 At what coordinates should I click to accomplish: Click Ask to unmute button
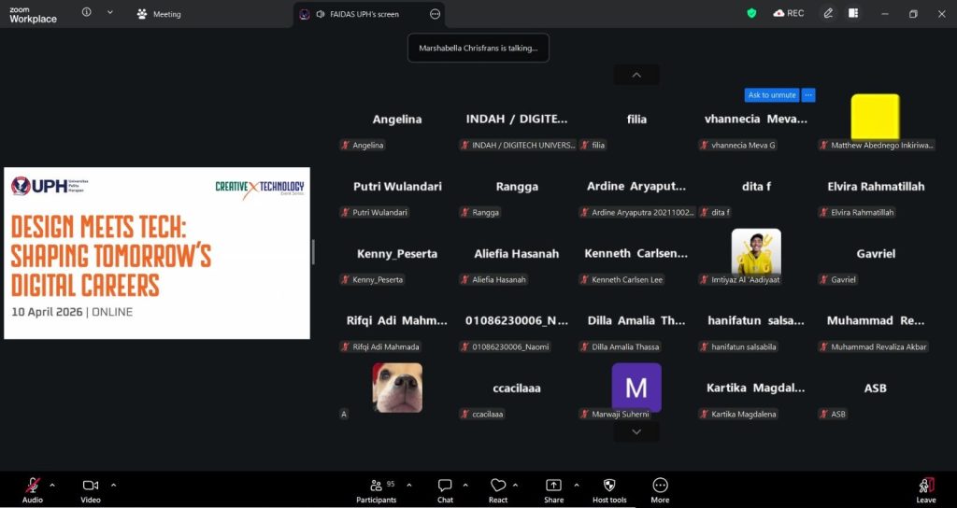(x=772, y=94)
